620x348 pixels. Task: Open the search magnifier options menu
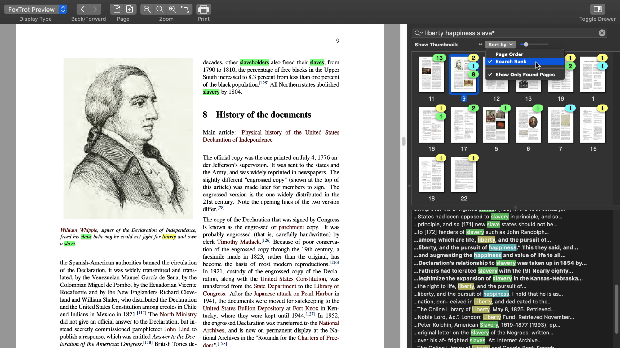pyautogui.click(x=418, y=33)
